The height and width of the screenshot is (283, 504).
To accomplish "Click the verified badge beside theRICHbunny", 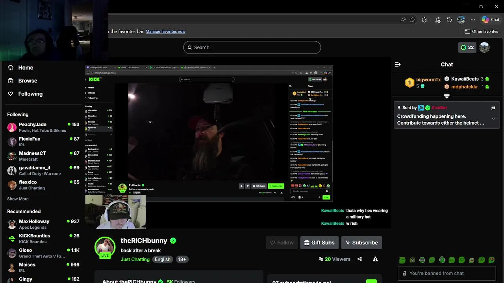I will click(x=173, y=241).
